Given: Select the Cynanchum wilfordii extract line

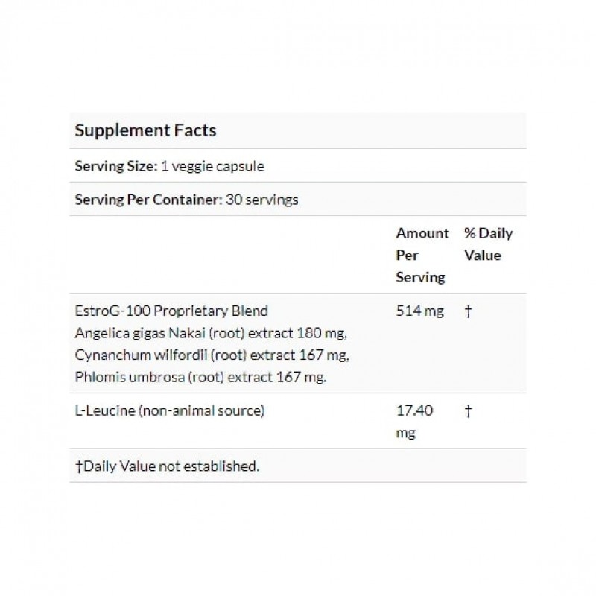Looking at the screenshot, I should pos(203,355).
